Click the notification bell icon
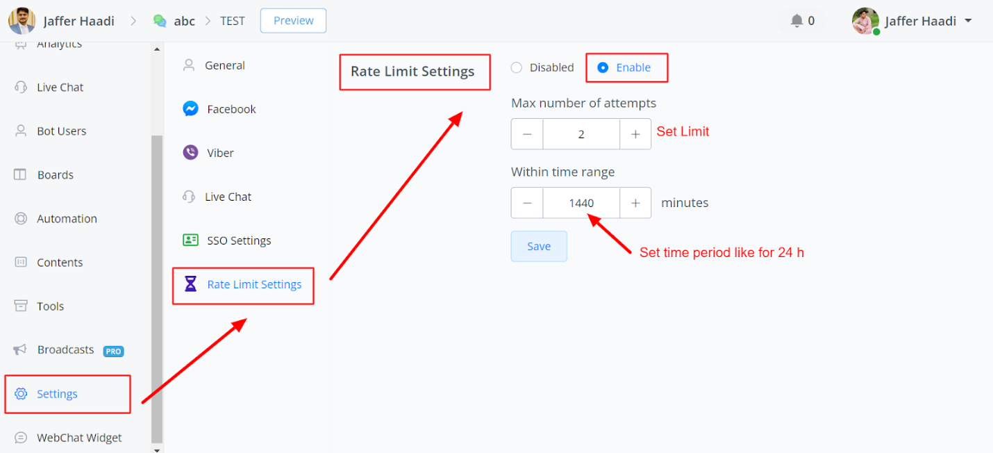 pyautogui.click(x=796, y=21)
